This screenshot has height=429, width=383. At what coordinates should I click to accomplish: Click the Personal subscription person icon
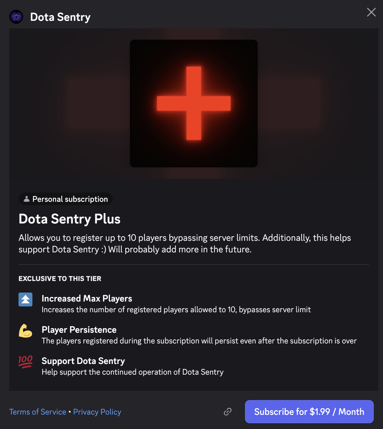pyautogui.click(x=27, y=199)
